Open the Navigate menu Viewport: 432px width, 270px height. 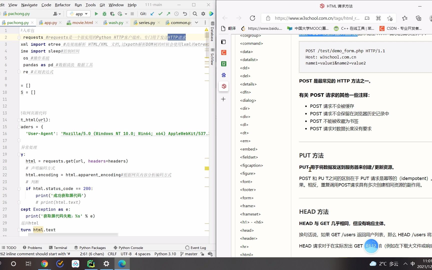(x=29, y=5)
